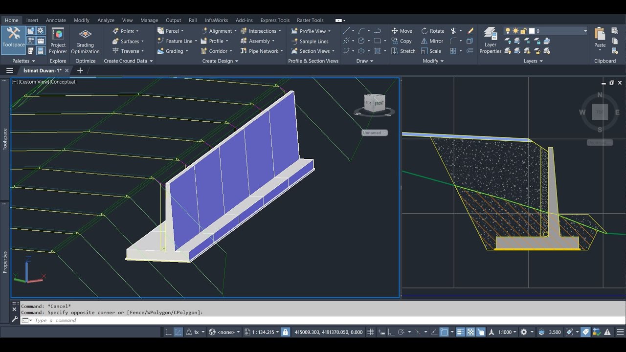Screen dimensions: 626x352
Task: Switch to the Insert ribbon tab
Action: [32, 20]
